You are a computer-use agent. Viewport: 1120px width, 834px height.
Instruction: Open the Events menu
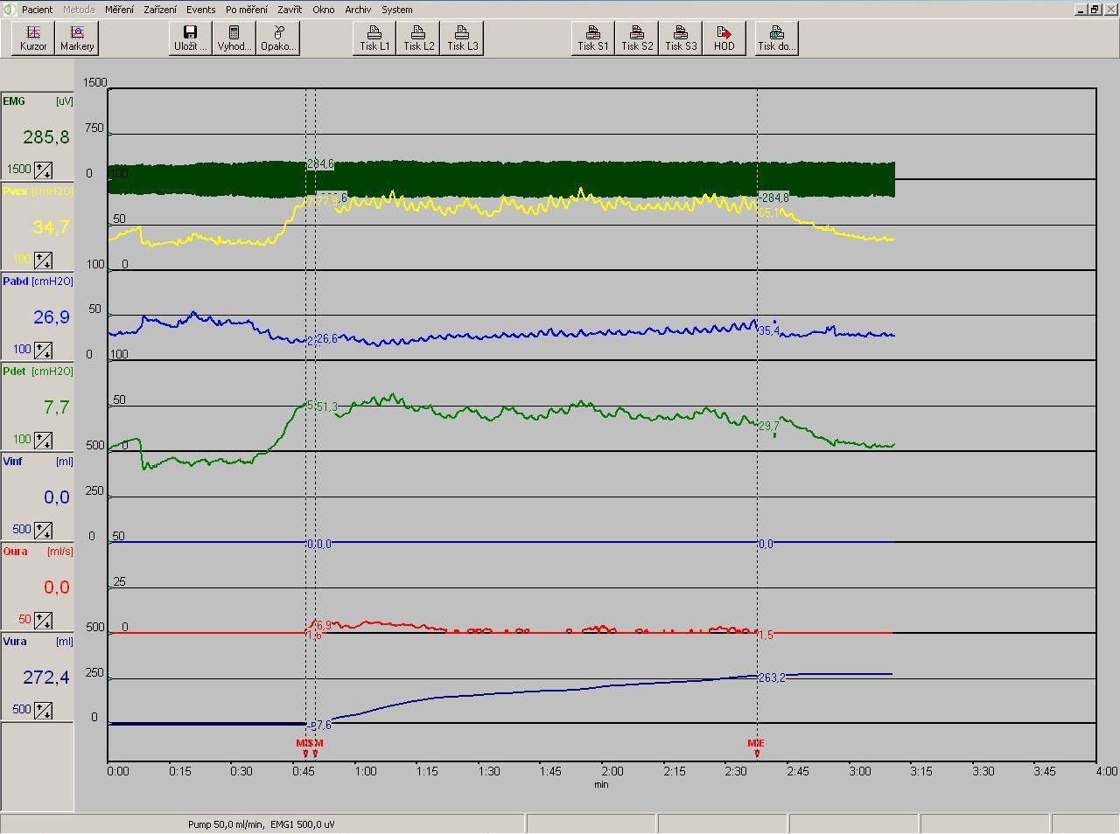pyautogui.click(x=200, y=10)
